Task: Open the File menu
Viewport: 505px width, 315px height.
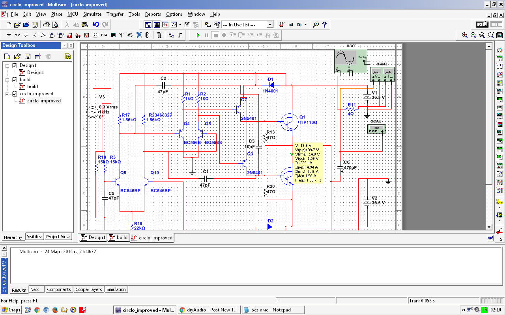Action: [x=15, y=14]
